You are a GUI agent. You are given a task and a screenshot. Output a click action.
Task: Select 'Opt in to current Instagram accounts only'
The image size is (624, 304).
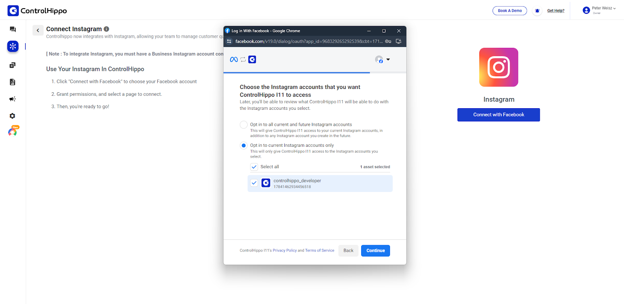tap(244, 146)
